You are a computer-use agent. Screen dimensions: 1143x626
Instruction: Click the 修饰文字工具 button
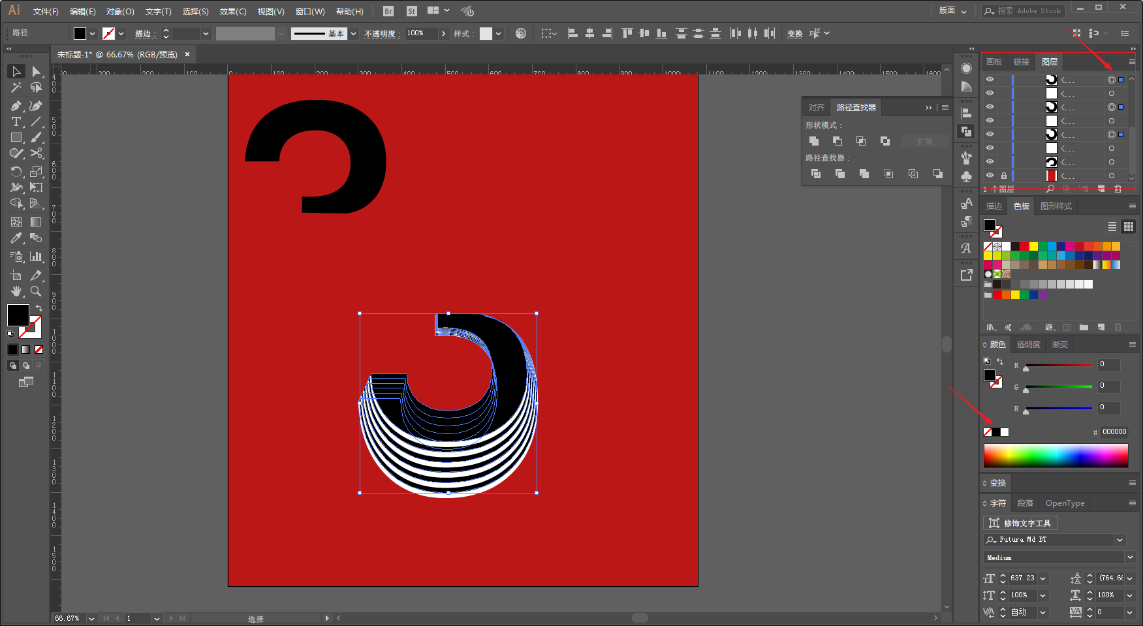click(x=1020, y=523)
